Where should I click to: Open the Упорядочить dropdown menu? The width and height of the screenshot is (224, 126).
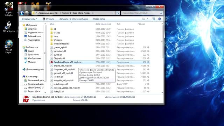[x=29, y=19]
